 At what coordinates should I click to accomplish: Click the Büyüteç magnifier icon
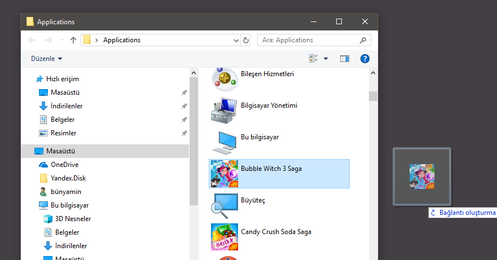[224, 205]
